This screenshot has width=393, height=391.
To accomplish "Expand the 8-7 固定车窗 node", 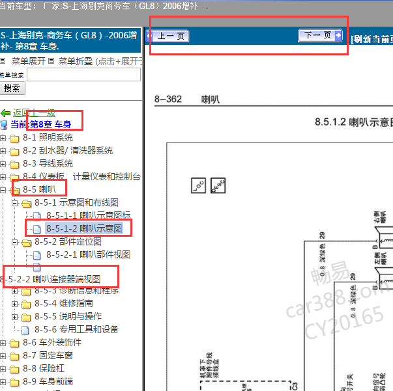I will click(x=3, y=356).
